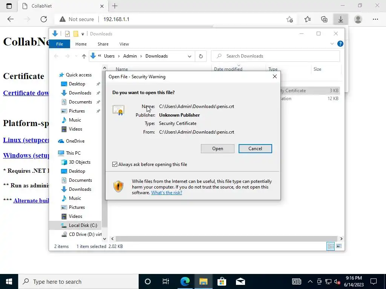Click navigation pane scroll up arrow
Viewport: 386px width, 289px height.
pos(105,68)
